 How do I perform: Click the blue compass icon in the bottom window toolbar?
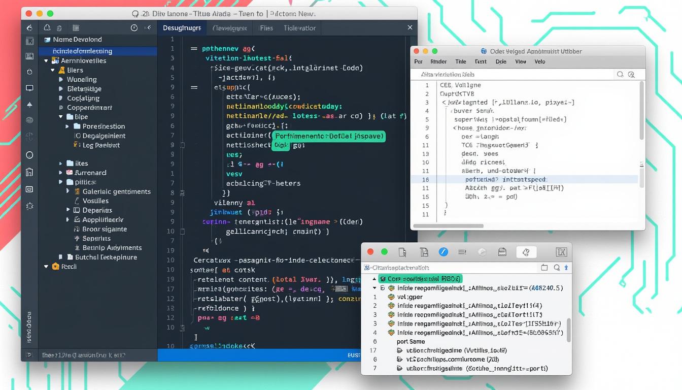click(443, 252)
